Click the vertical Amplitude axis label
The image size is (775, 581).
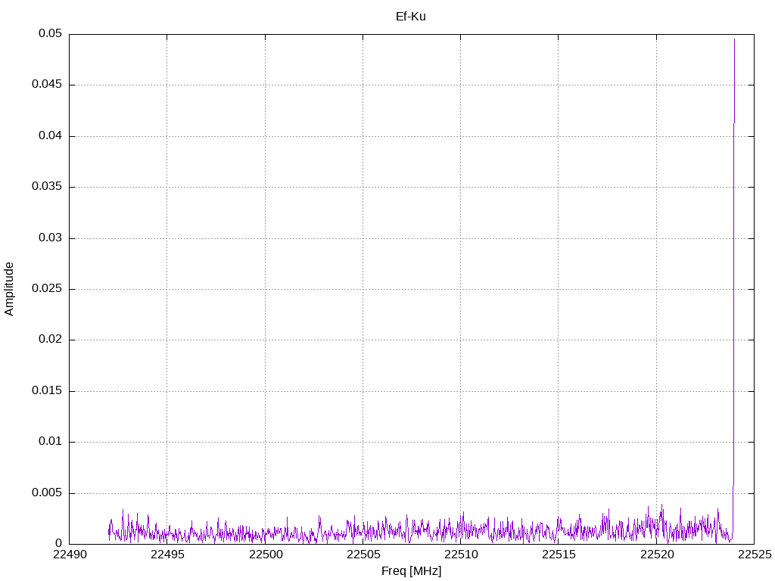coord(10,288)
